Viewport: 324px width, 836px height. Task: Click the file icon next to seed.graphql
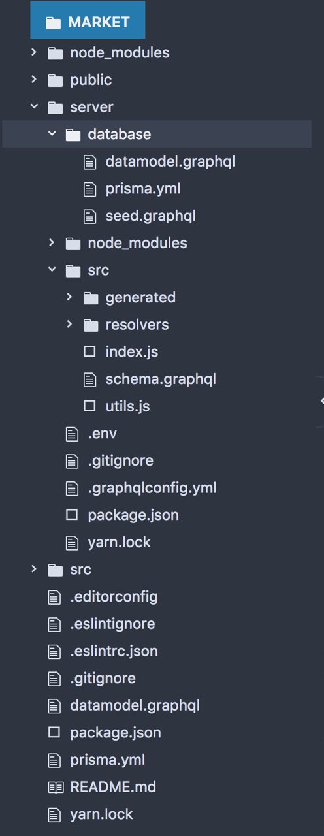point(90,216)
